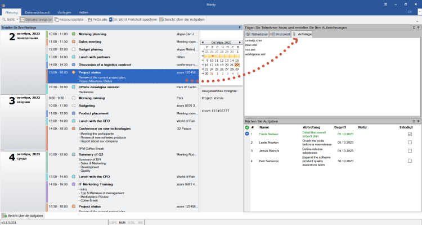Remove task with blue minus icon
This screenshot has height=225, width=422.
click(247, 134)
